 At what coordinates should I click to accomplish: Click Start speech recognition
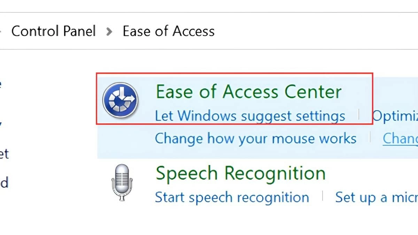pos(232,197)
